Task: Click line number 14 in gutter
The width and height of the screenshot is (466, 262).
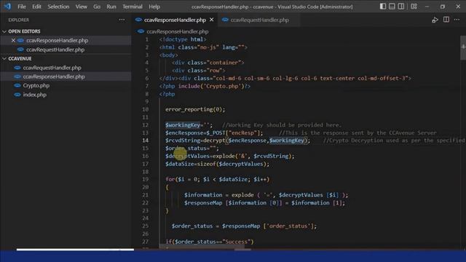Action: pos(146,140)
